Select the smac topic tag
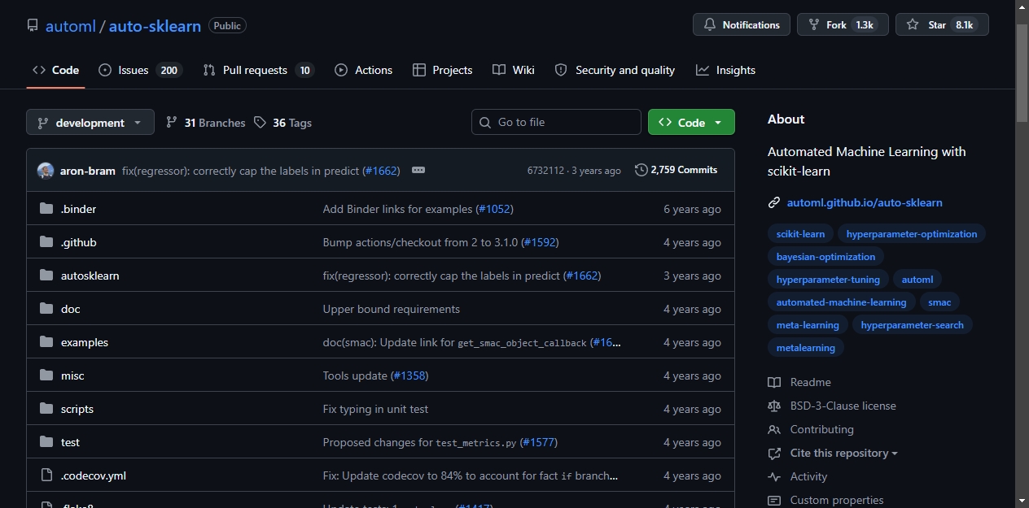 pyautogui.click(x=939, y=302)
